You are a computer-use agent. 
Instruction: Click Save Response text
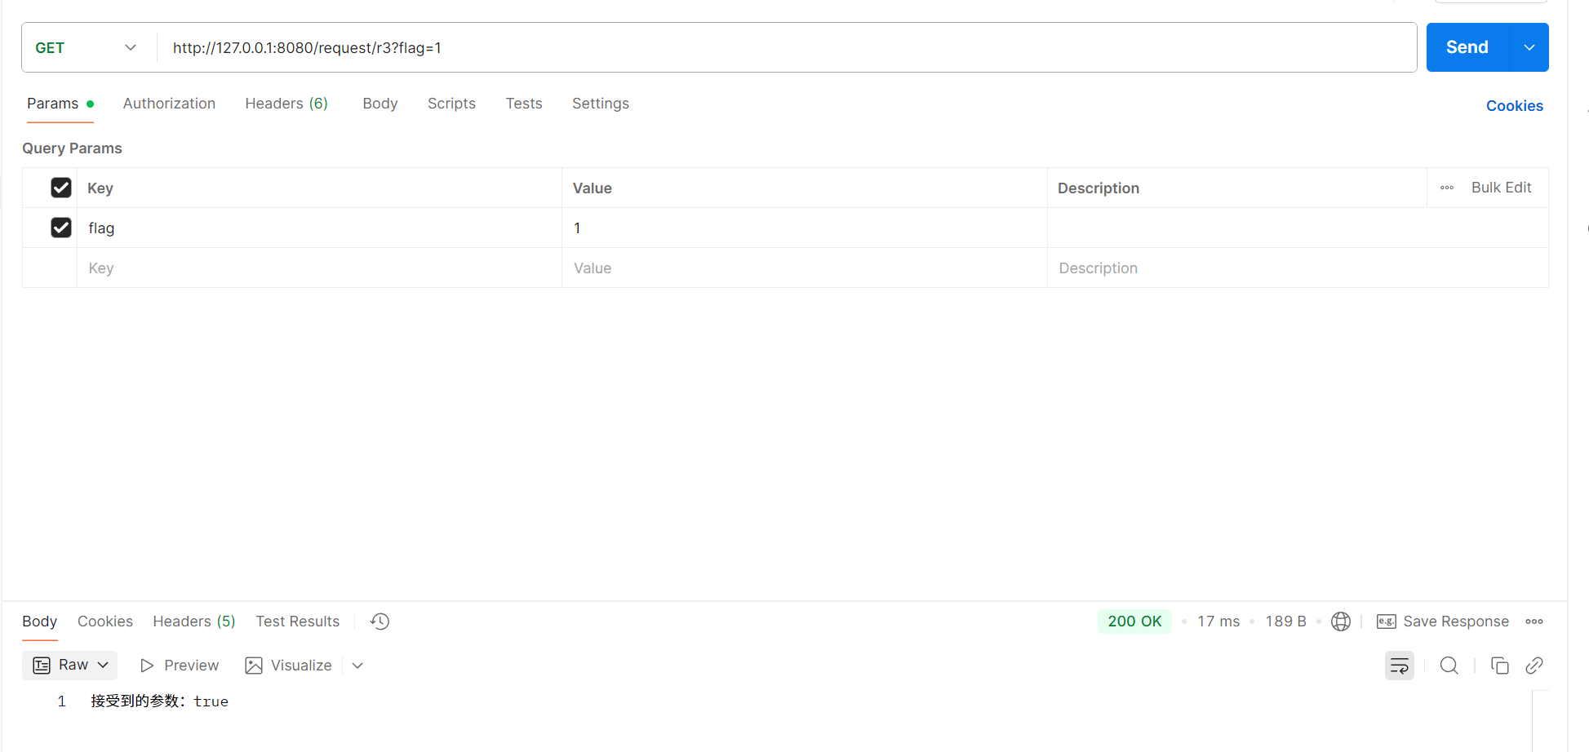(1456, 622)
